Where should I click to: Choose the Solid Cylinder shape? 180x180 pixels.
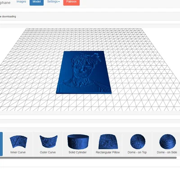[78, 144]
